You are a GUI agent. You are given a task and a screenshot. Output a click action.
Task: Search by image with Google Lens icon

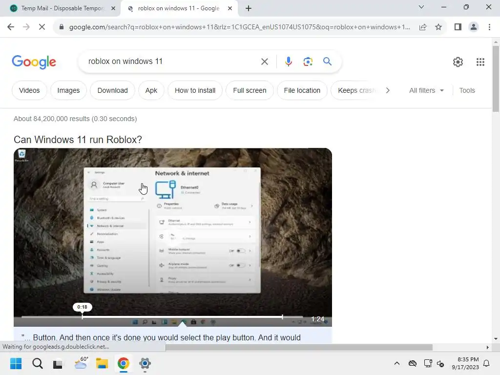click(x=308, y=62)
